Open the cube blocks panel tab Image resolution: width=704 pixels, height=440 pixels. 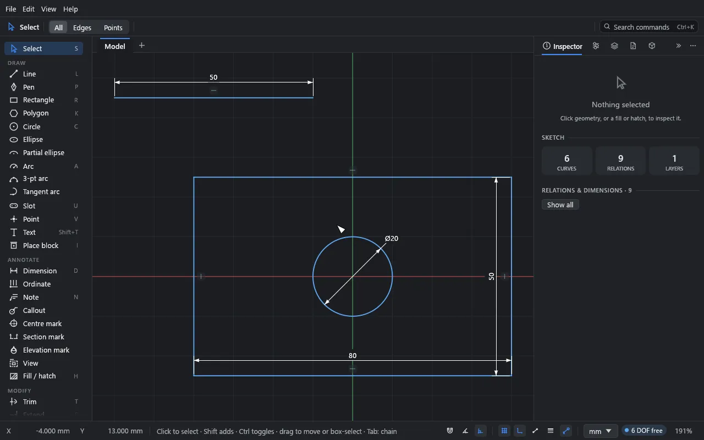652,46
